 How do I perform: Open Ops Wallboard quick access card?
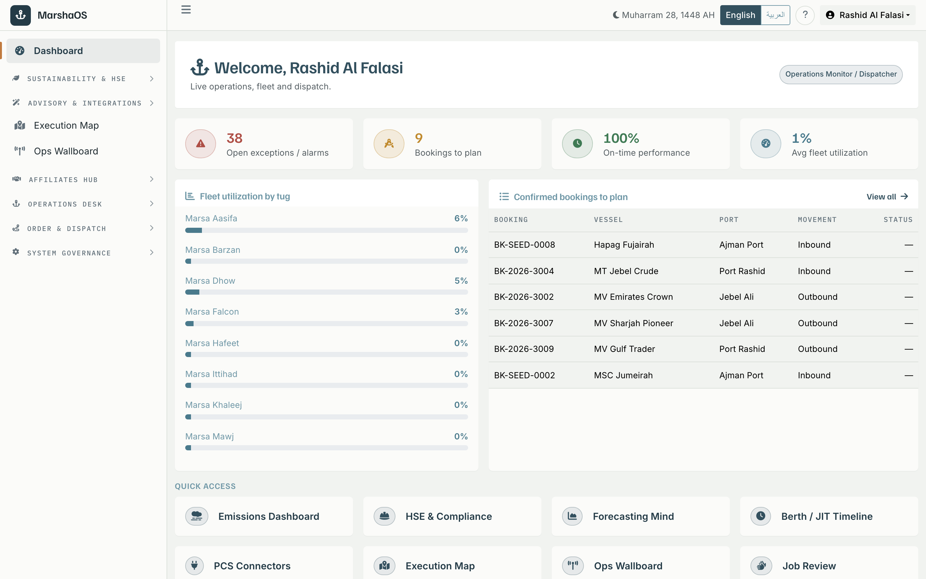click(x=640, y=563)
